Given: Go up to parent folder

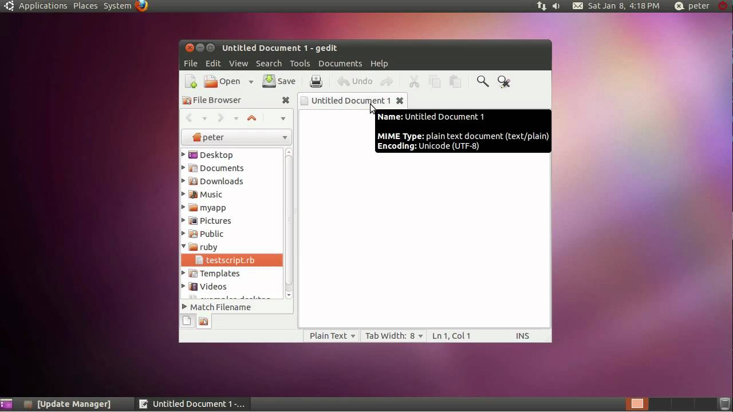Looking at the screenshot, I should pyautogui.click(x=251, y=118).
